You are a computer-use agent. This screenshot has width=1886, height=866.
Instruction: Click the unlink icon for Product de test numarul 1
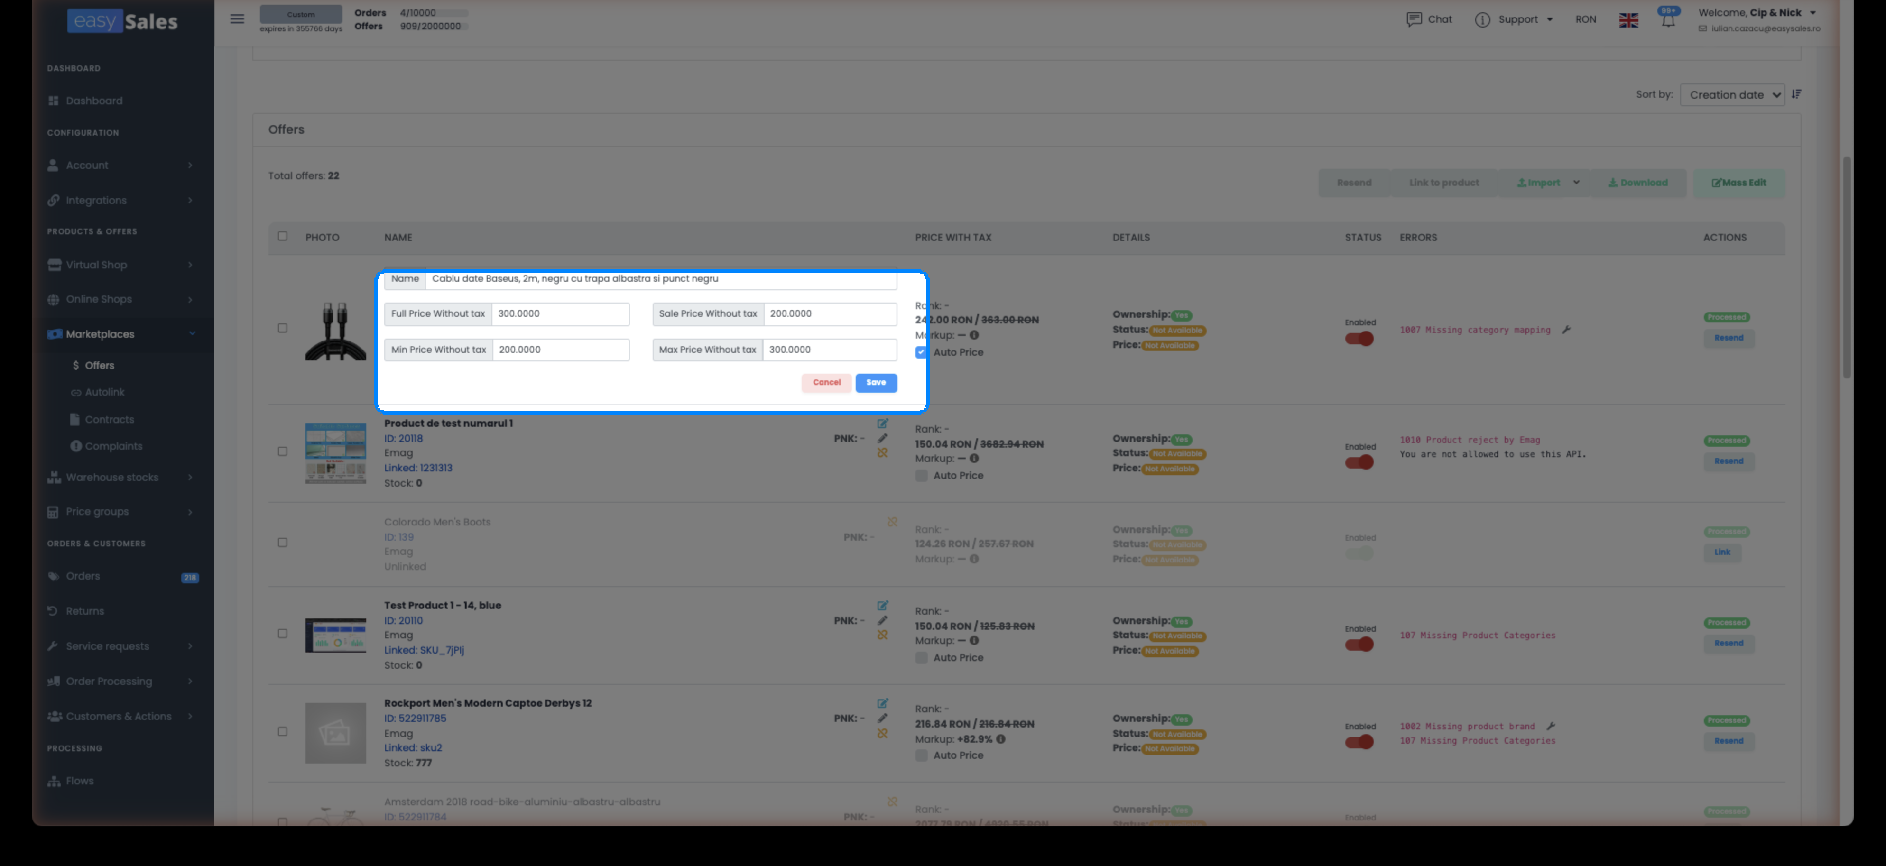click(882, 453)
